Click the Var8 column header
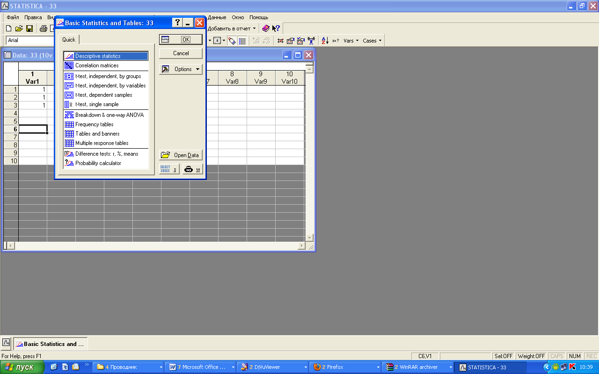 (x=232, y=78)
